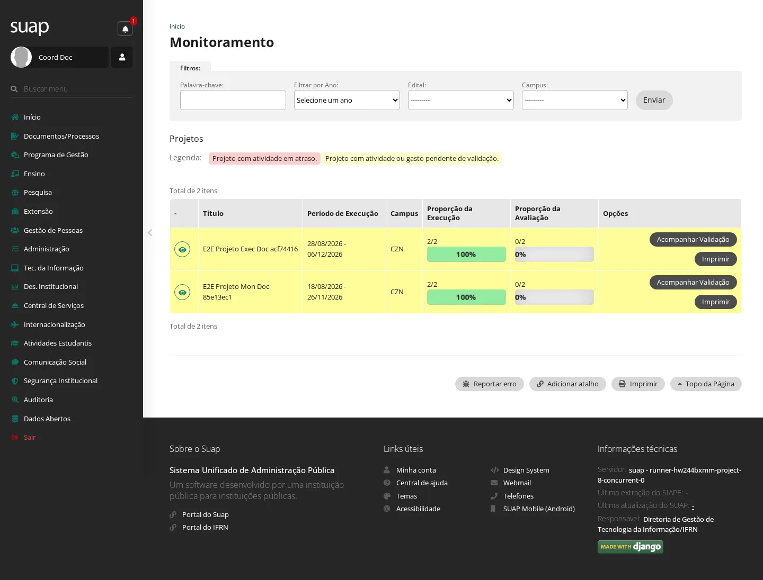The width and height of the screenshot is (763, 580).
Task: Click the Programa de Gestão sidebar icon
Action: click(15, 155)
